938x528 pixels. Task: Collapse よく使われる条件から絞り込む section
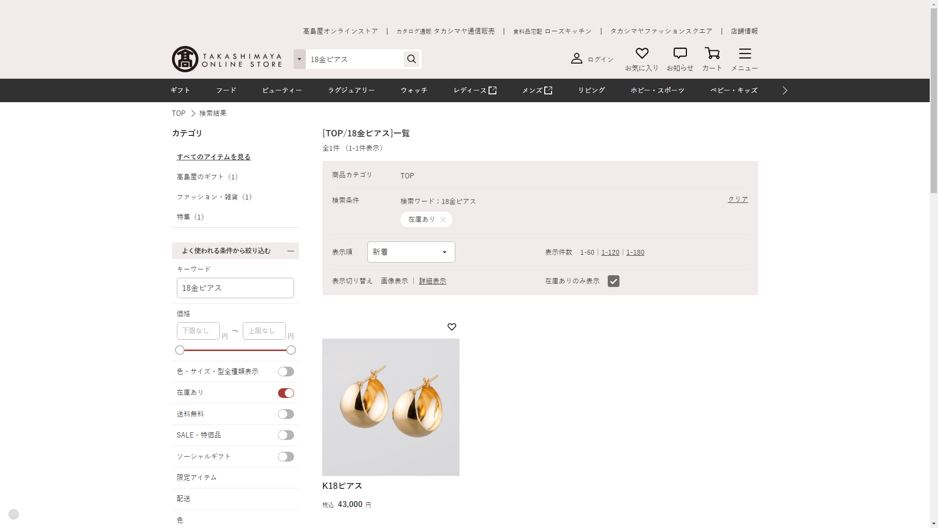pyautogui.click(x=291, y=251)
